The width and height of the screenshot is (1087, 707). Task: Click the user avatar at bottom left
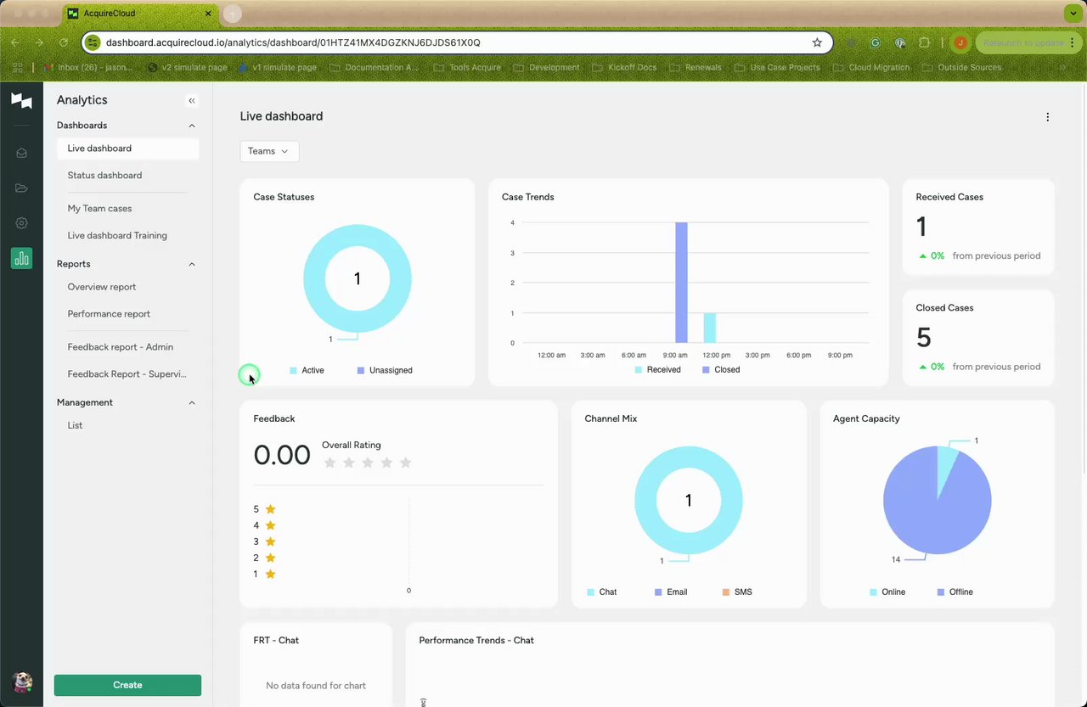tap(22, 682)
